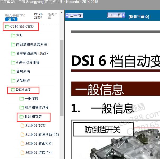The image size is (160, 159).
Task: Click open-folder icon beside 拆卸和安装
Action: pos(21,117)
